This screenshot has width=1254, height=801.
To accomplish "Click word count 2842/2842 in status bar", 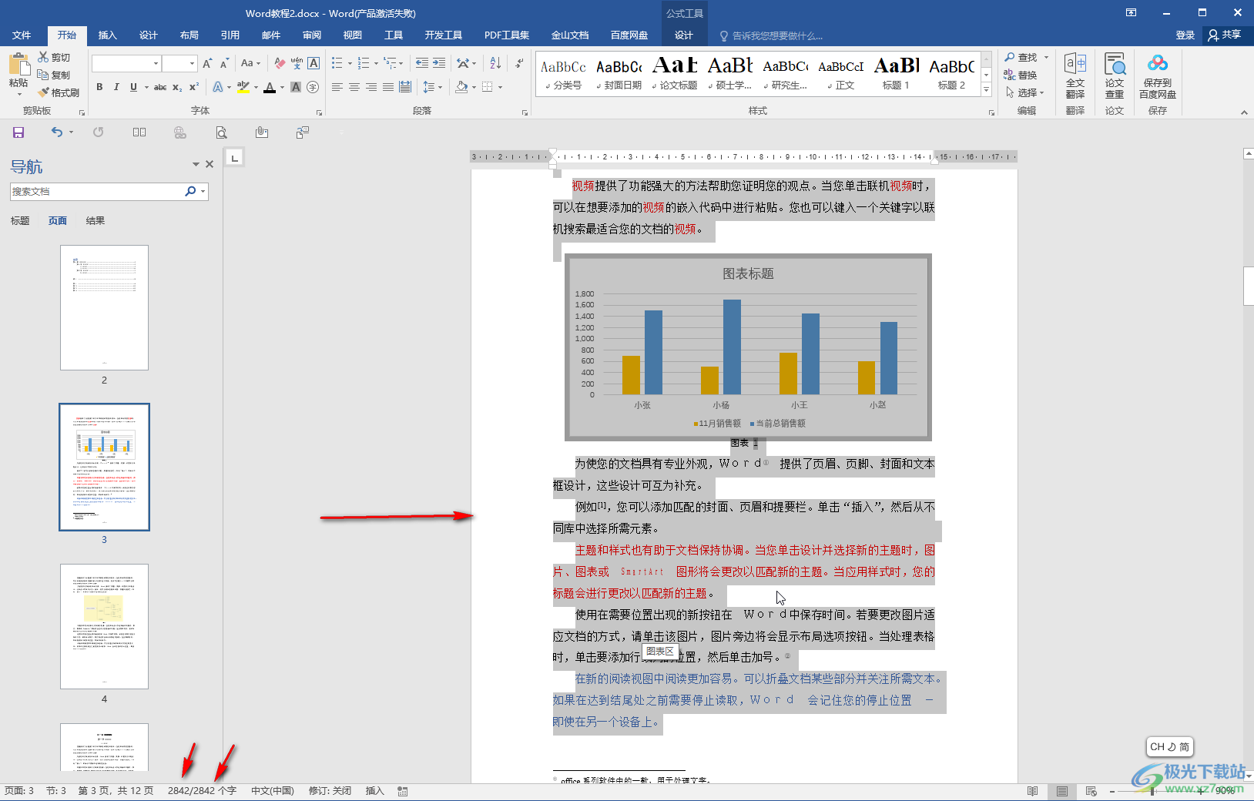I will tap(202, 791).
